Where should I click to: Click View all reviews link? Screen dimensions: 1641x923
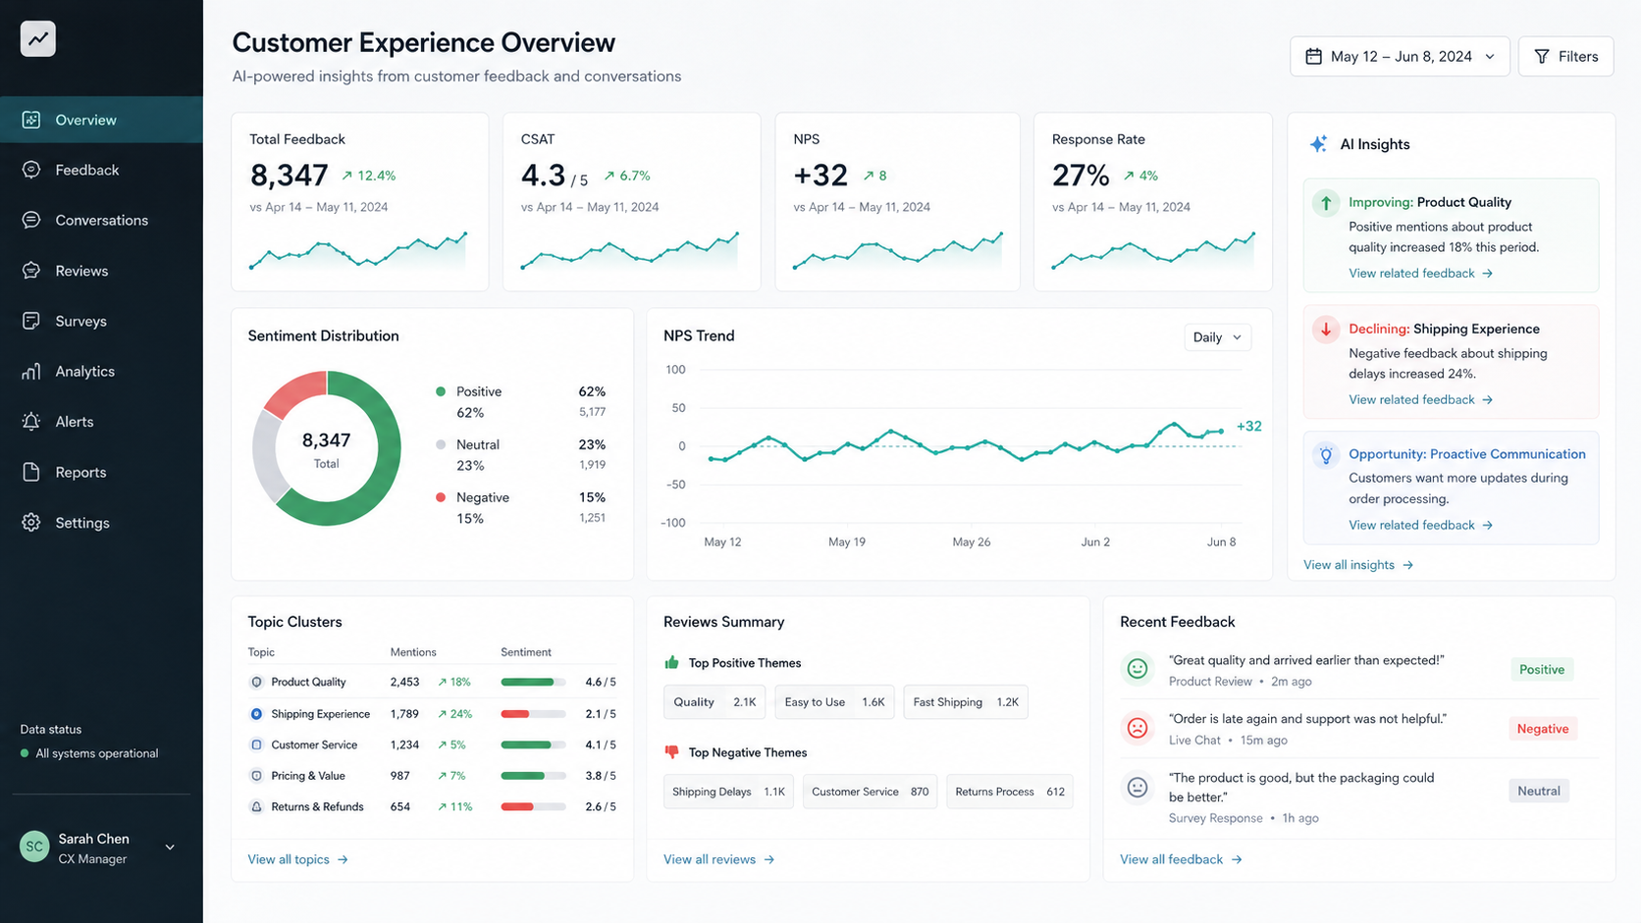(719, 859)
